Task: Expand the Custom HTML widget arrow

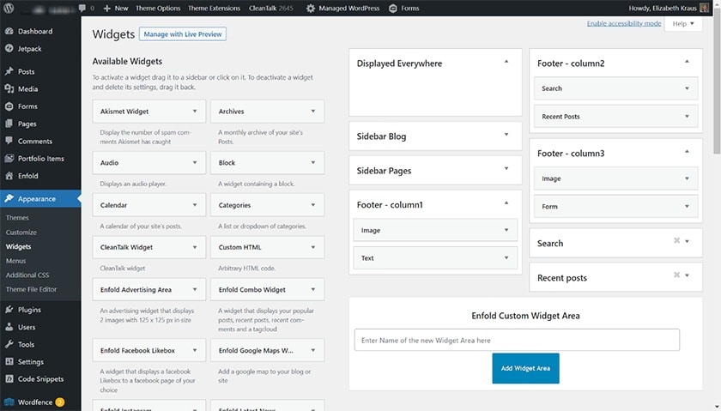Action: 313,247
